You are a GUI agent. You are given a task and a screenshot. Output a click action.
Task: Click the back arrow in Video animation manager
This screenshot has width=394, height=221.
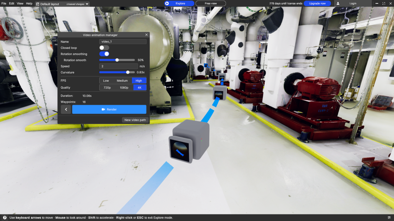66,109
